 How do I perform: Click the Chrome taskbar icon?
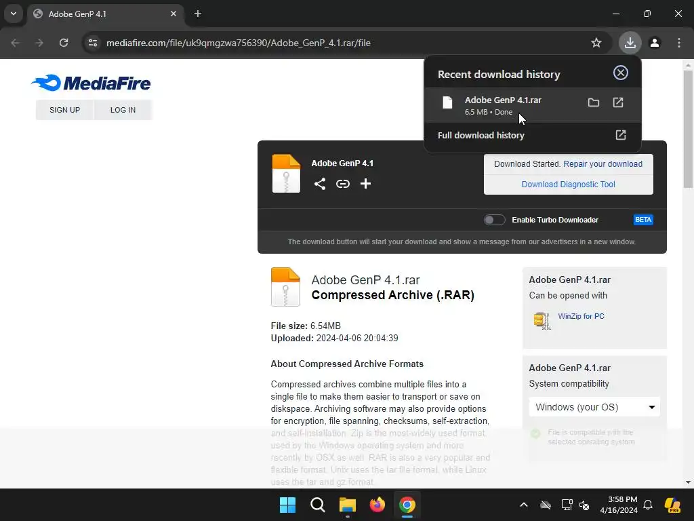[x=407, y=505]
